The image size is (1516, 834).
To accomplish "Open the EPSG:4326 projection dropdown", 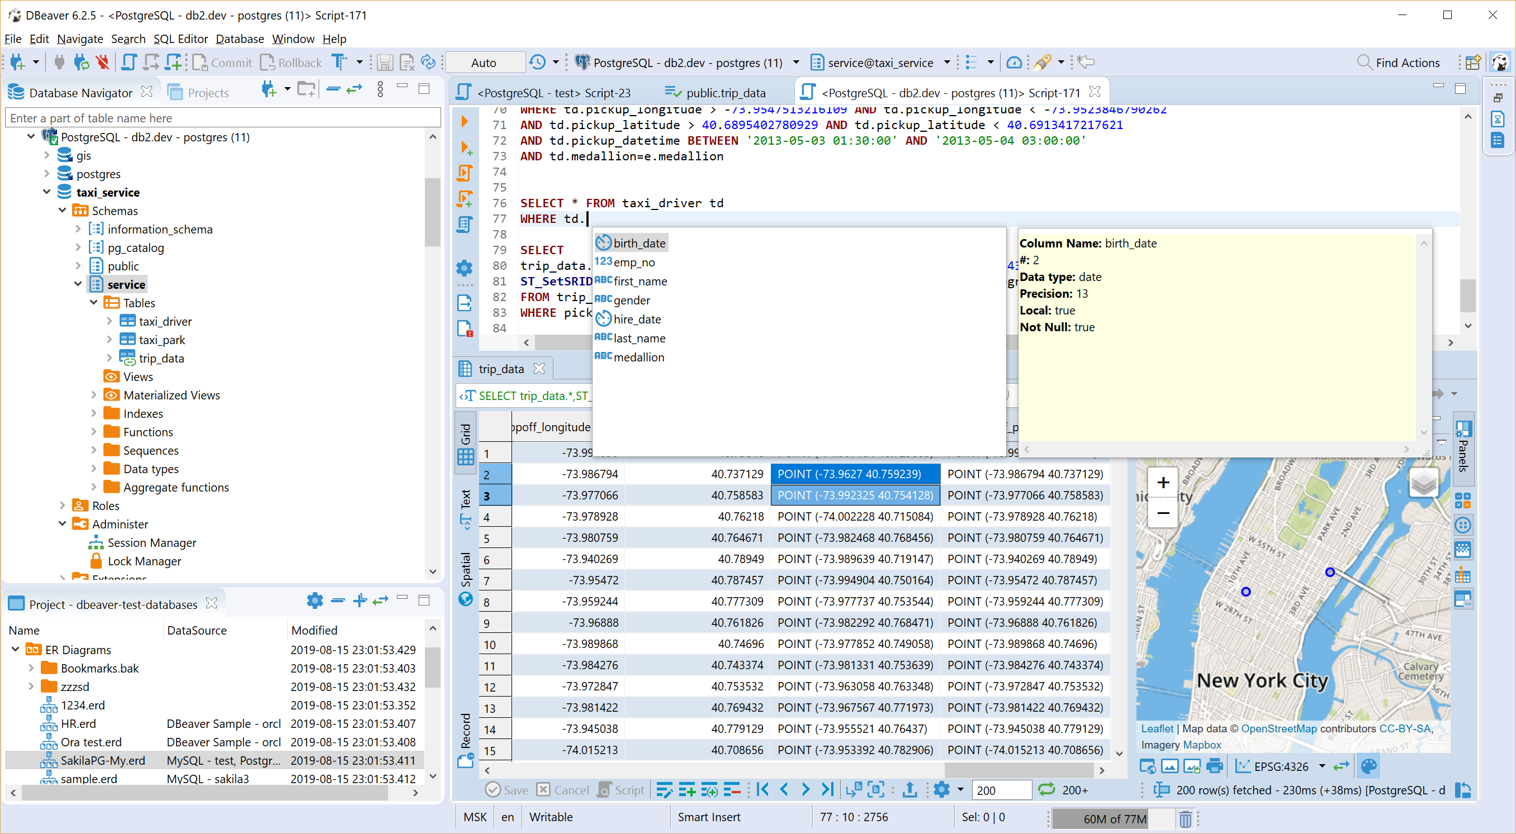I will 1324,766.
